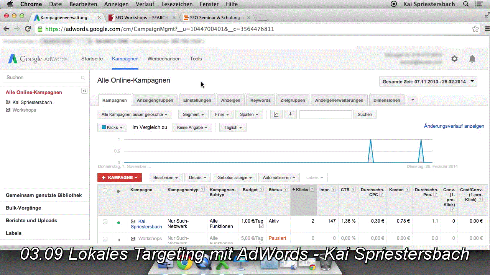
Task: Open the Tools navigation item
Action: (196, 59)
